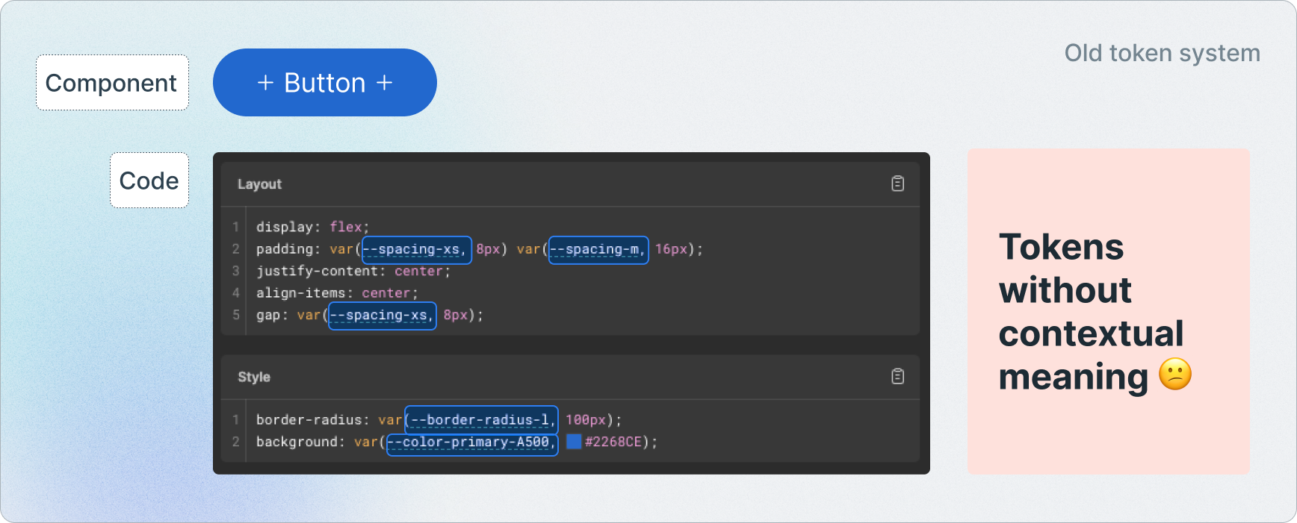The width and height of the screenshot is (1297, 523).
Task: Click the Style panel header
Action: coord(570,377)
